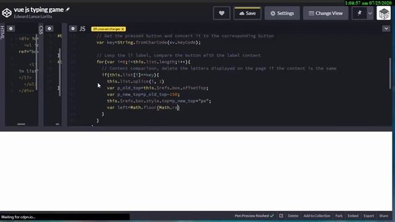Open HTML editor settings gear
The width and height of the screenshot is (395, 222).
[x=11, y=29]
